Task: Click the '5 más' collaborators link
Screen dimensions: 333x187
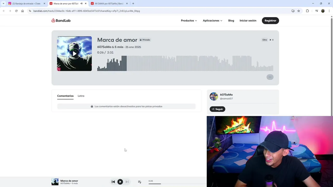Action: click(119, 47)
